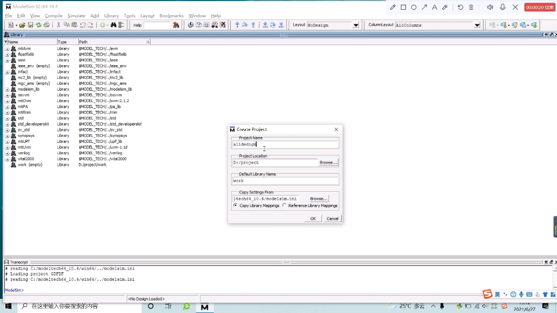Open the Layout NoDesign dropdown
This screenshot has width=557, height=313.
(356, 25)
